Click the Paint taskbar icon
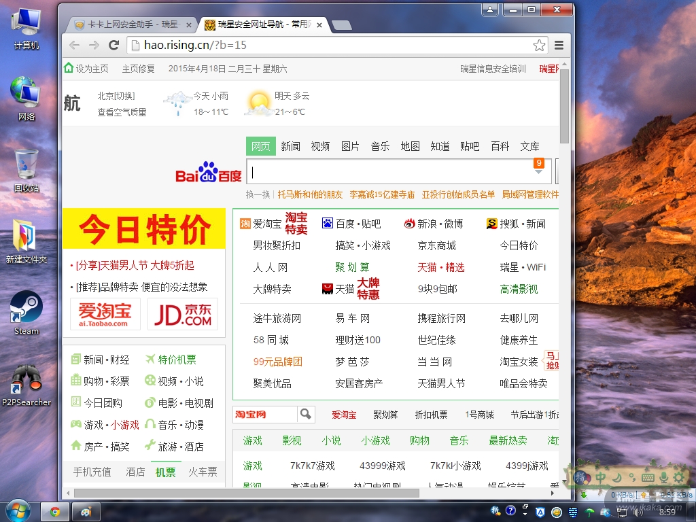This screenshot has height=522, width=696. pos(86,512)
